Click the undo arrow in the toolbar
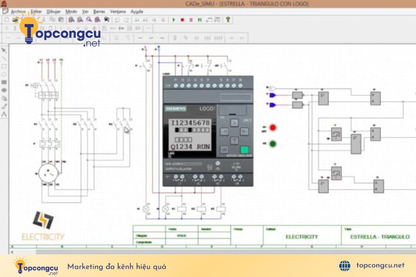 117,20
